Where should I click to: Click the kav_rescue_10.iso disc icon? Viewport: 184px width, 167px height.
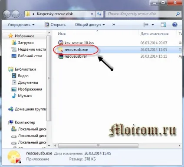point(61,43)
